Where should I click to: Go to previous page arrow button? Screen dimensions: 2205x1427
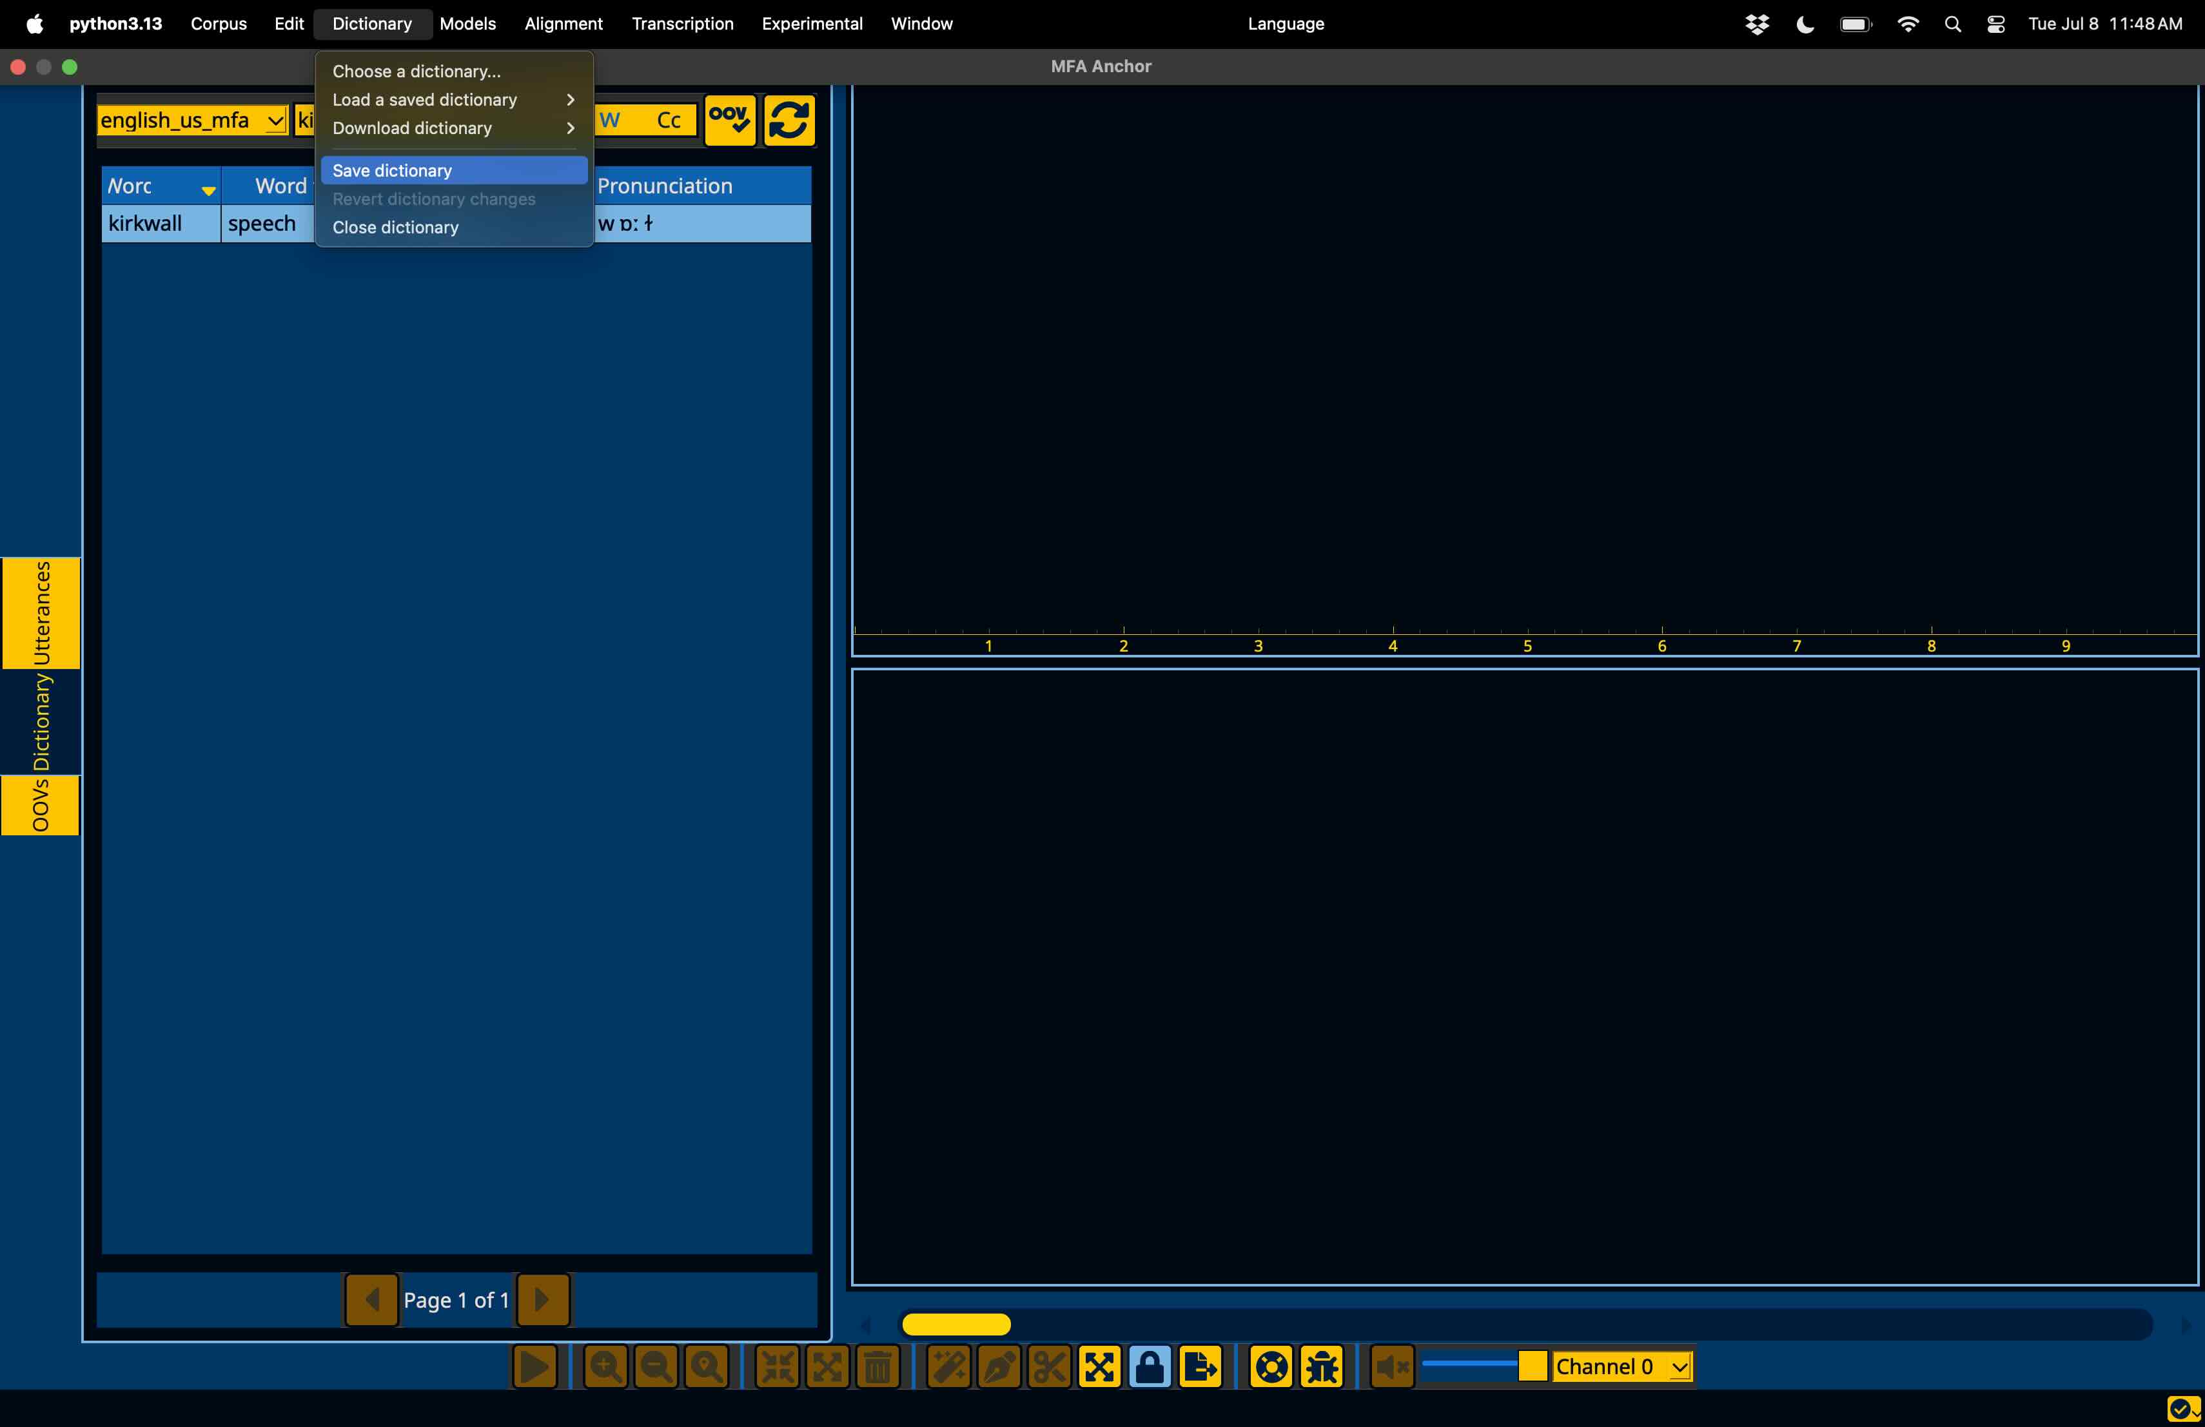pyautogui.click(x=371, y=1299)
